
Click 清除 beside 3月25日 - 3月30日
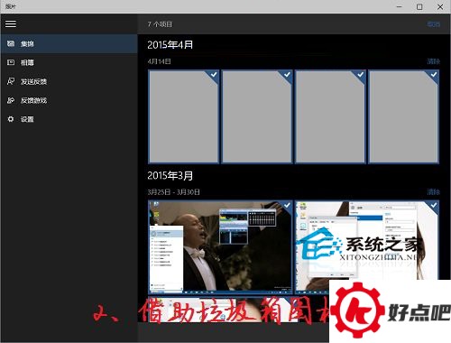point(434,191)
